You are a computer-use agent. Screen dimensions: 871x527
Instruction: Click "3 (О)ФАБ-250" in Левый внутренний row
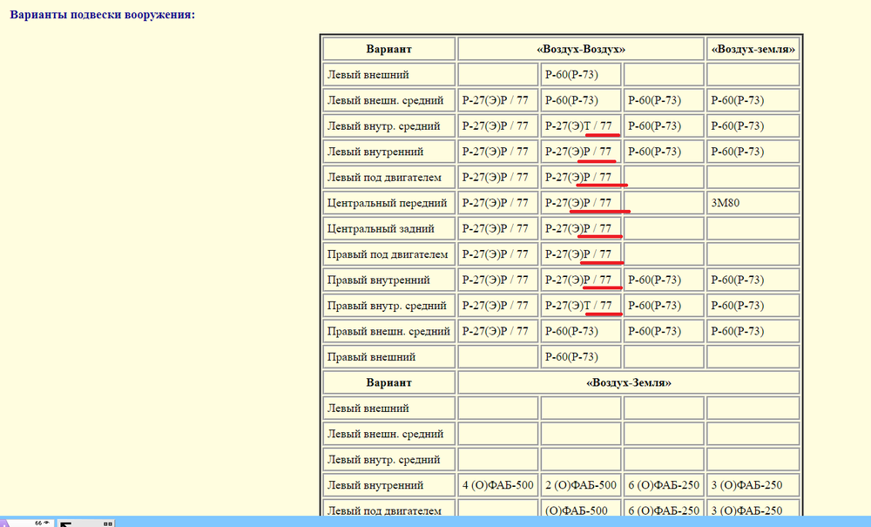(753, 485)
